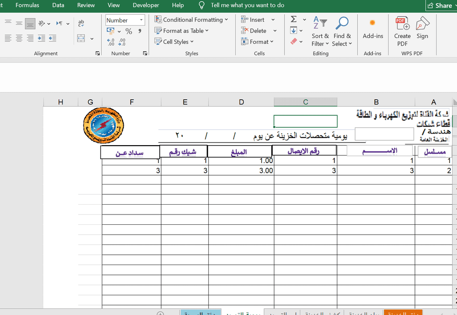Click the Increase Decimal icon

point(111,42)
